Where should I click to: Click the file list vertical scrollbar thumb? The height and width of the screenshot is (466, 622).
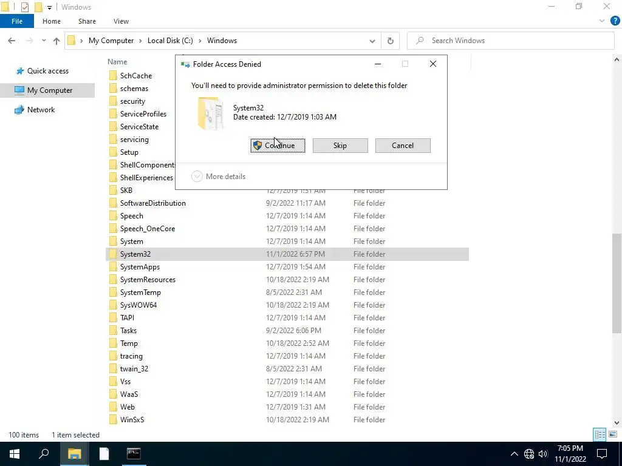pos(617,283)
